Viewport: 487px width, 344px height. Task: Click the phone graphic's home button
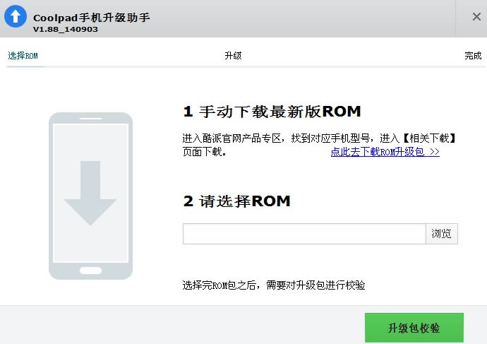(90, 270)
